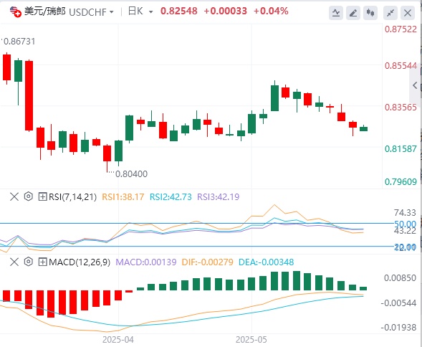
Task: Click the 2025-05 timeline label
Action: (x=251, y=340)
